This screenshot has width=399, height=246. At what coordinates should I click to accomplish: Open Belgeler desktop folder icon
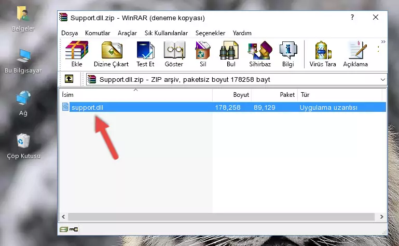pyautogui.click(x=23, y=13)
